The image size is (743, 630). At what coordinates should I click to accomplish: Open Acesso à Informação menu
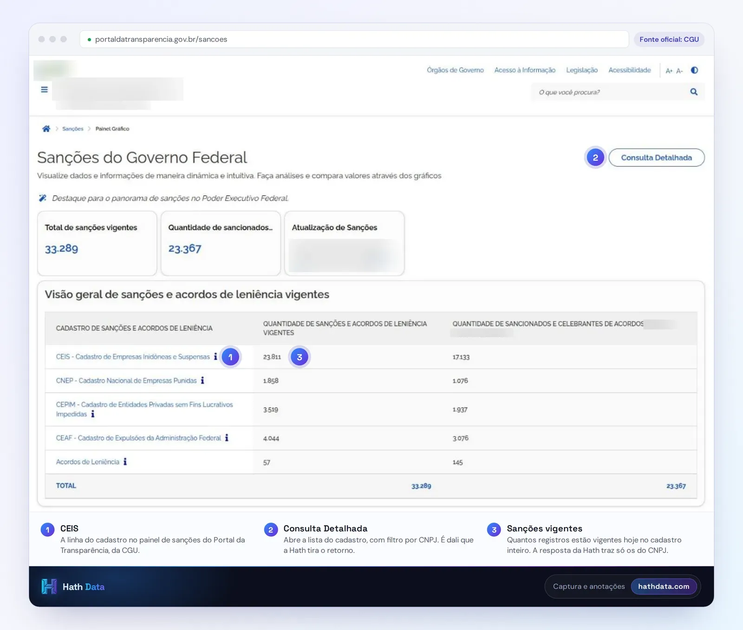coord(525,70)
